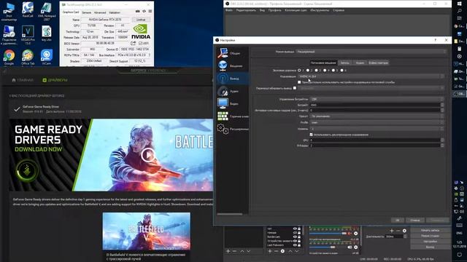Play the Battlefield video in GeForce Experience banner
Image resolution: width=467 pixels, height=262 pixels.
148,155
